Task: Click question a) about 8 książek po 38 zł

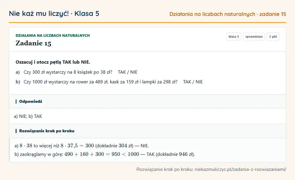Action: [x=64, y=72]
